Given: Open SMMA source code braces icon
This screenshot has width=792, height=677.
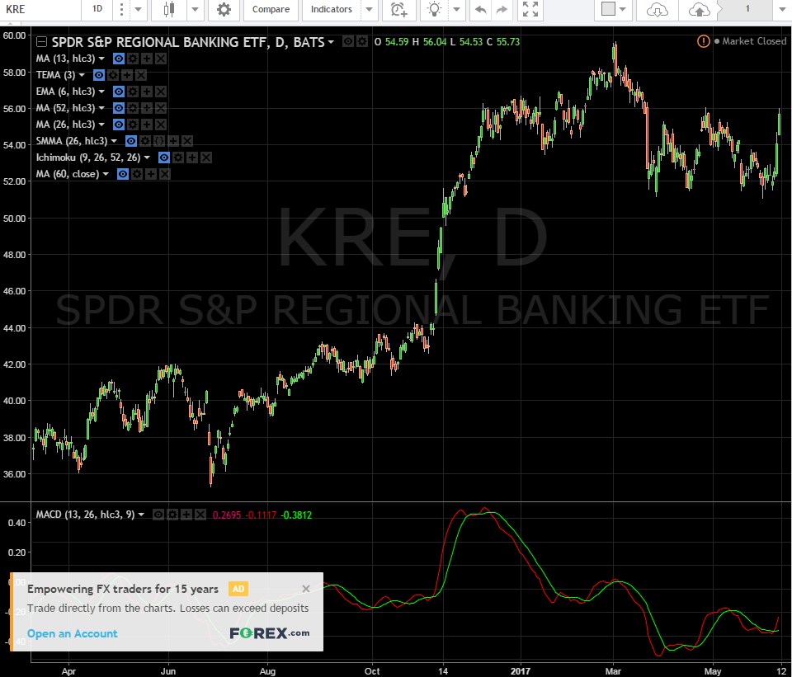Looking at the screenshot, I should [x=159, y=141].
